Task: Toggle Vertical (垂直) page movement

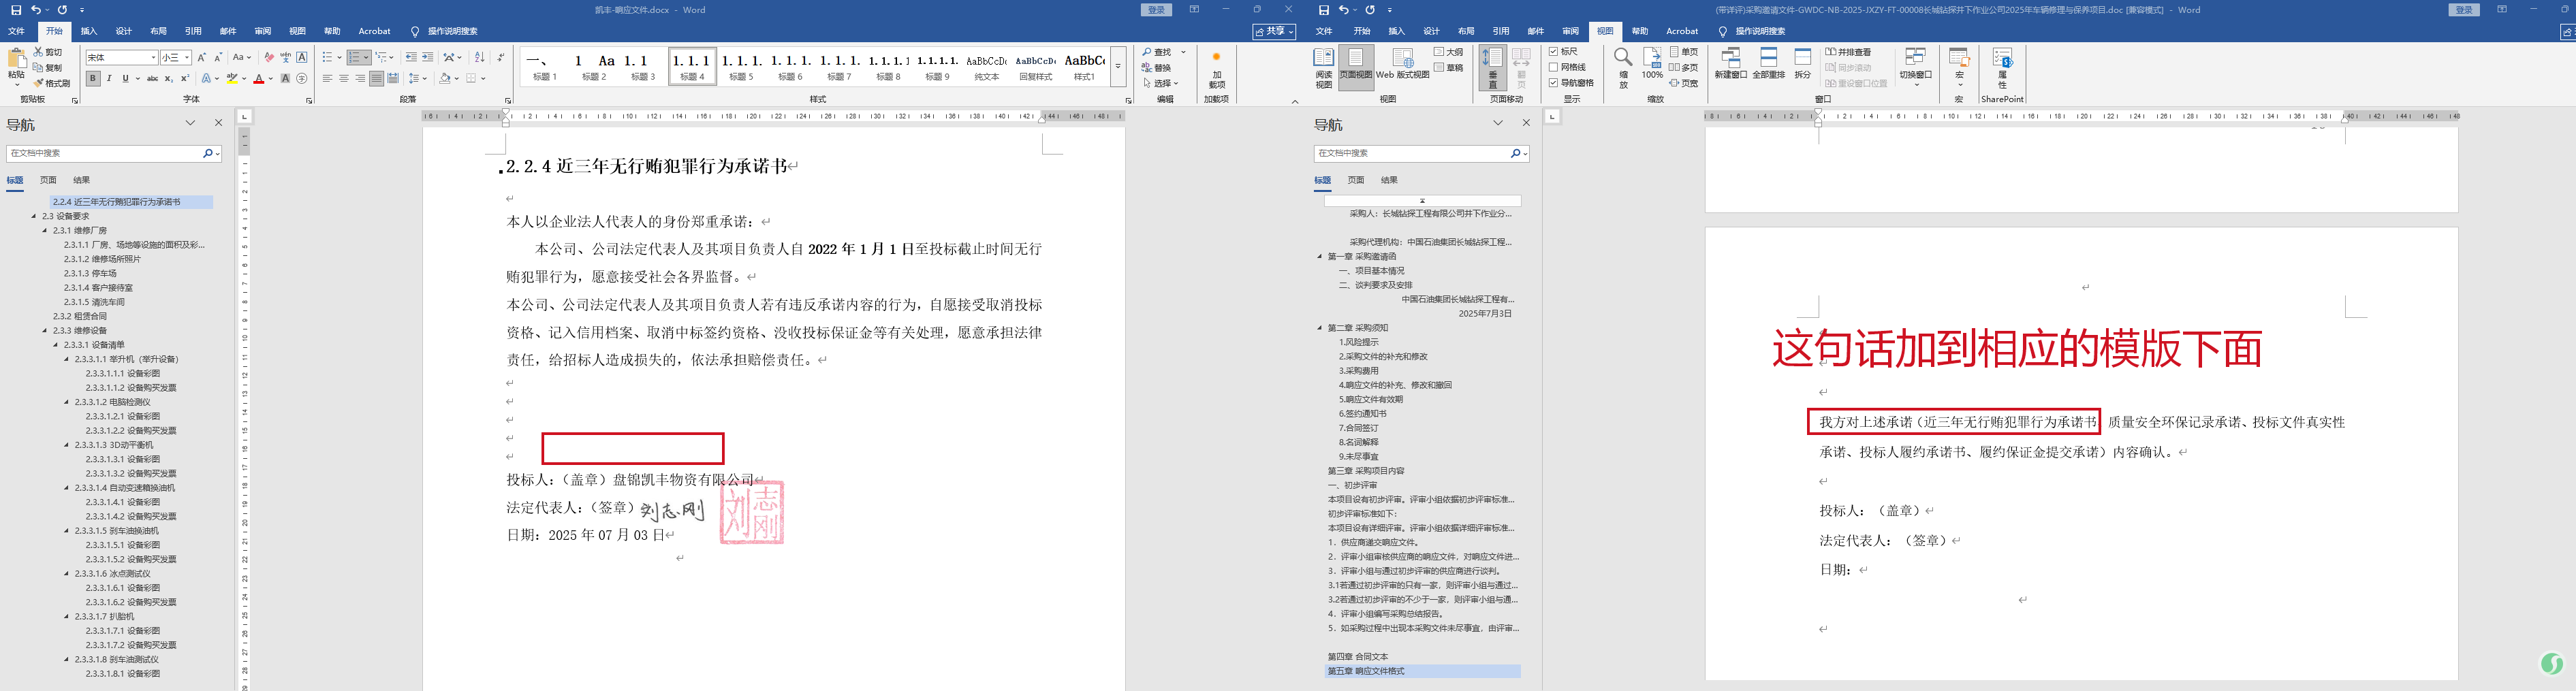Action: pyautogui.click(x=1493, y=68)
